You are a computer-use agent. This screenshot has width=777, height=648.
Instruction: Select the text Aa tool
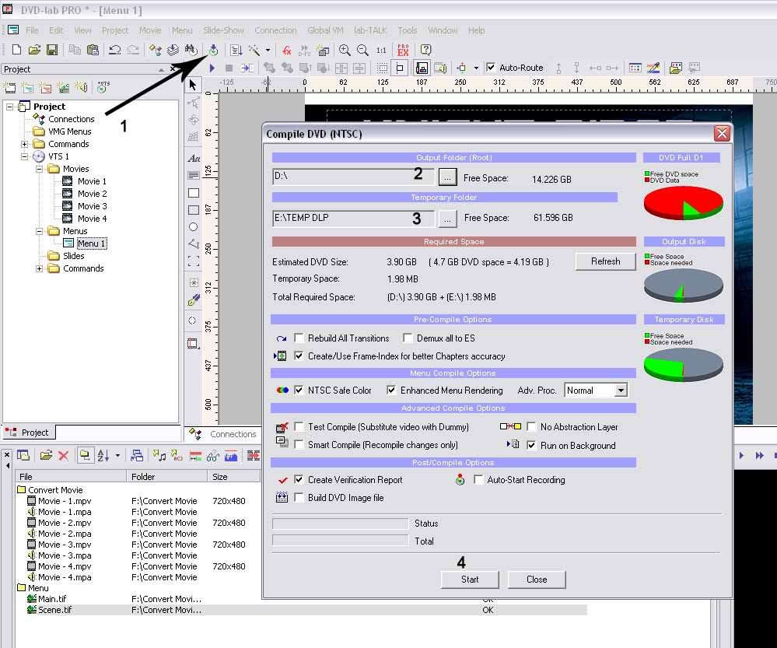194,159
